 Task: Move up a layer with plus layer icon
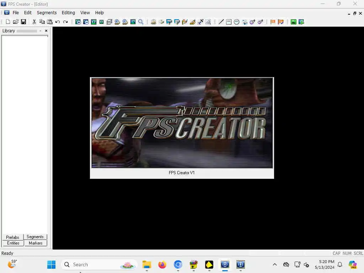click(x=117, y=22)
